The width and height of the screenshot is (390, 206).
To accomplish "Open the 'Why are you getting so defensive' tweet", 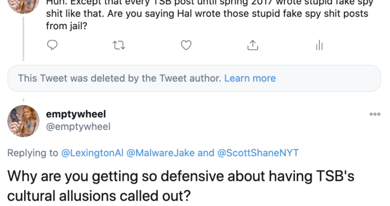I will point(181,186).
